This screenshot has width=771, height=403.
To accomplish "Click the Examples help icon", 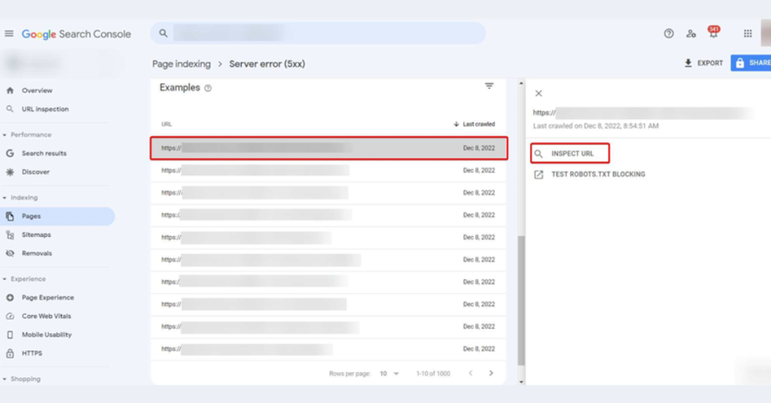I will pyautogui.click(x=208, y=89).
